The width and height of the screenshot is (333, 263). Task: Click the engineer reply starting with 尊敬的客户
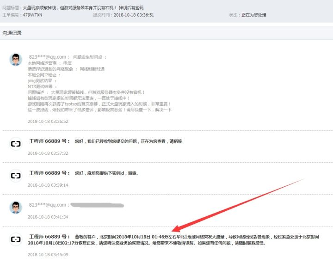click(x=173, y=240)
